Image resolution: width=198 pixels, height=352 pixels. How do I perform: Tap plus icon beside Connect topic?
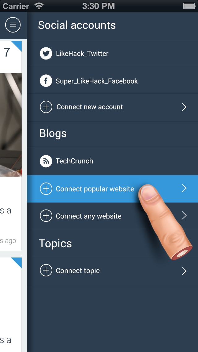tap(46, 271)
